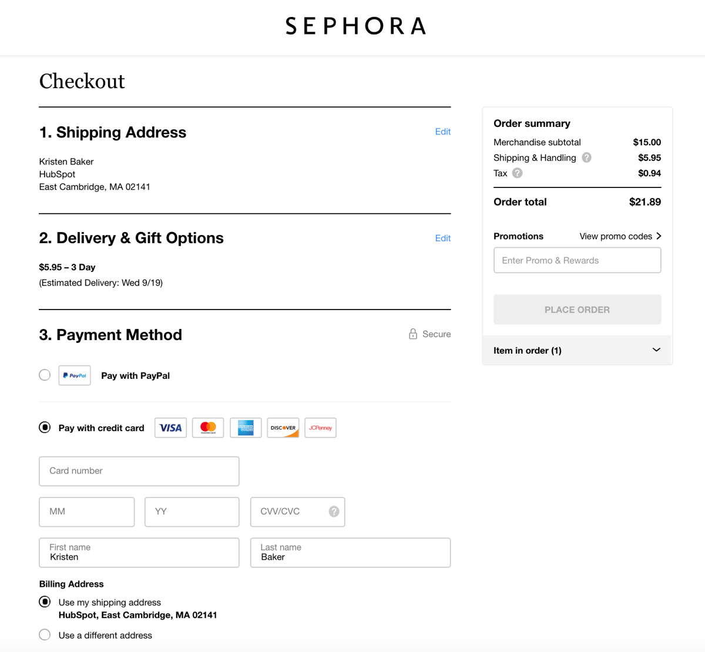Click the Tax question mark icon

pos(516,173)
